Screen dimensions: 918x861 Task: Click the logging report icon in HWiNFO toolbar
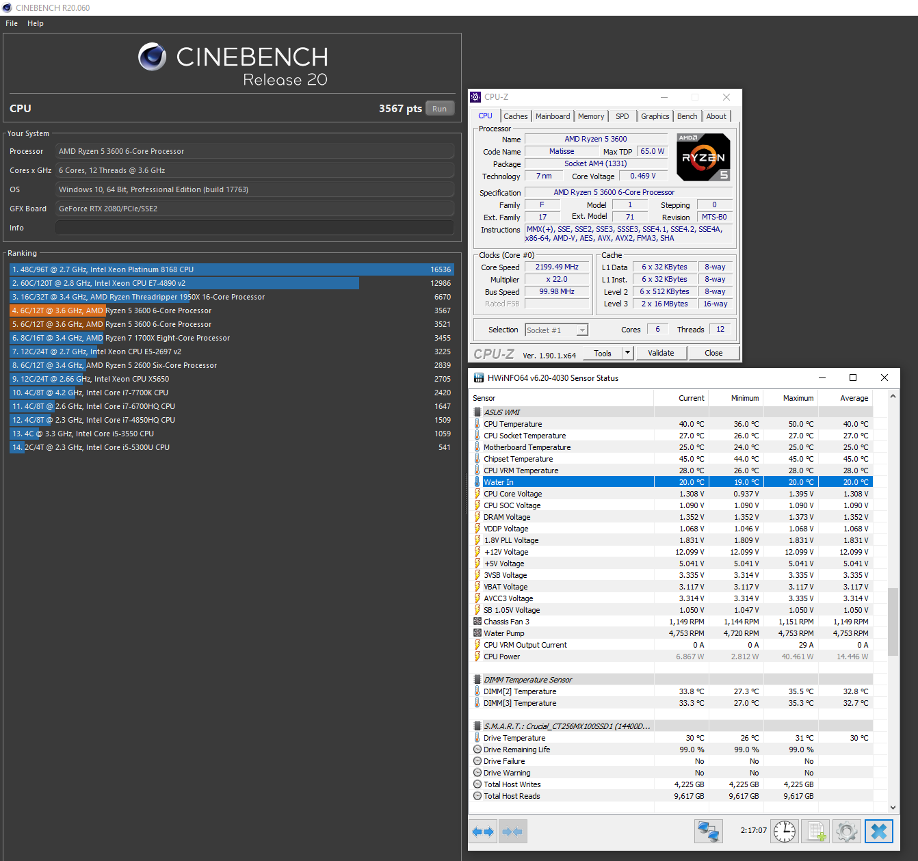click(x=815, y=831)
